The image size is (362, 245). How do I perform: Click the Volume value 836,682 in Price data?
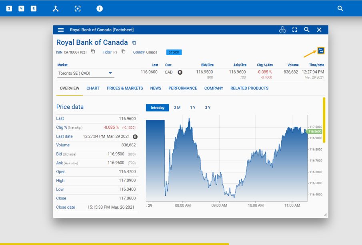(128, 145)
